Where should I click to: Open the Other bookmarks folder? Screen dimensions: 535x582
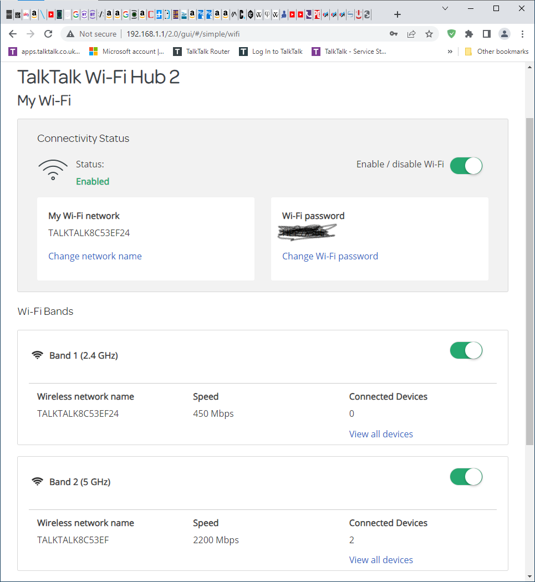tap(497, 52)
